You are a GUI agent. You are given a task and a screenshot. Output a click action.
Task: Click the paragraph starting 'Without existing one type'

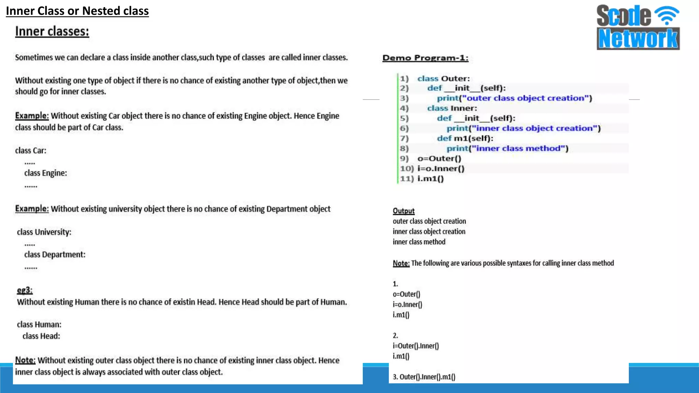click(x=181, y=86)
